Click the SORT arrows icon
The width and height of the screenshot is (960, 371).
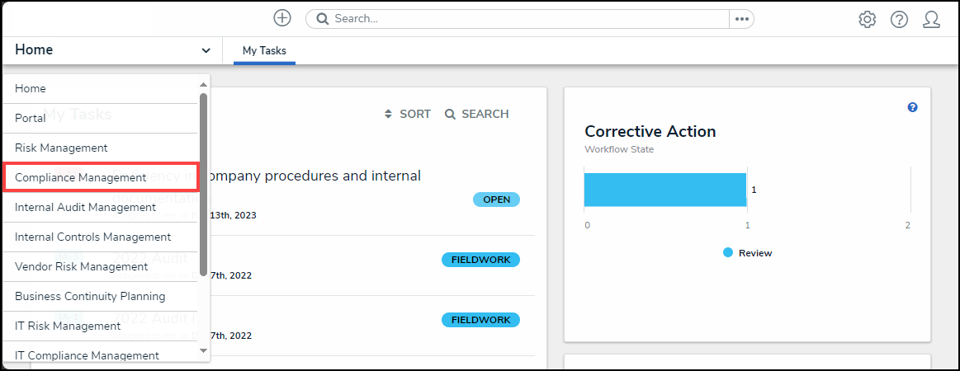coord(389,115)
